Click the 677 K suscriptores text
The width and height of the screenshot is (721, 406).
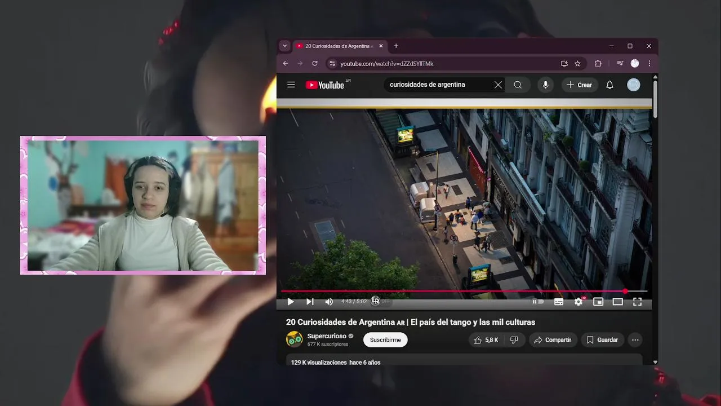[328, 344]
